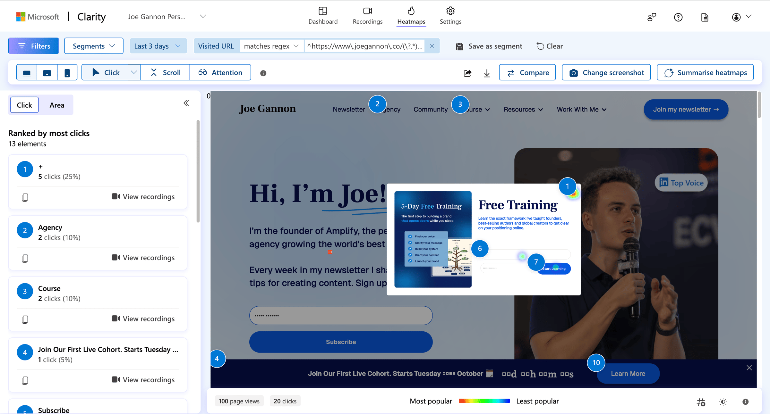Viewport: 770px width, 414px height.
Task: Select the desktop device view icon
Action: pos(27,73)
